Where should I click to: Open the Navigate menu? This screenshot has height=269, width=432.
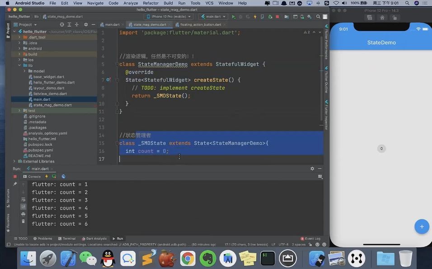[x=95, y=3]
